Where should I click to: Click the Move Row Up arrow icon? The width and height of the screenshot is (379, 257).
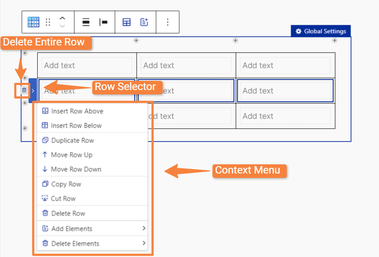45,154
